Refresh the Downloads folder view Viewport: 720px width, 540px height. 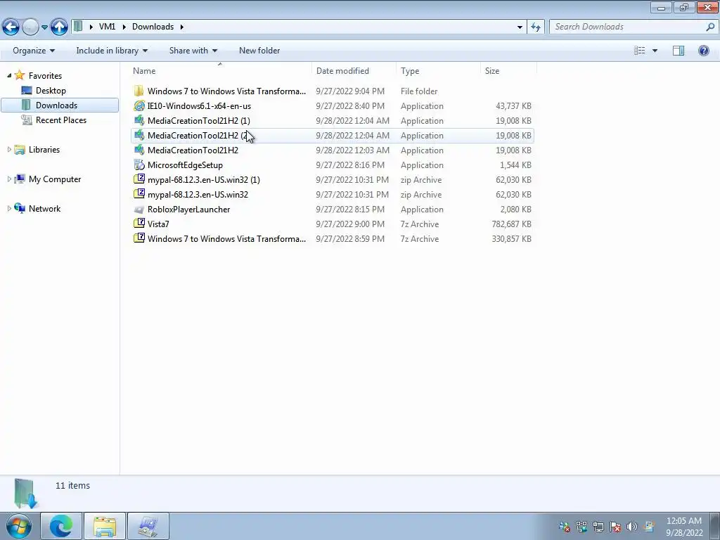tap(535, 27)
